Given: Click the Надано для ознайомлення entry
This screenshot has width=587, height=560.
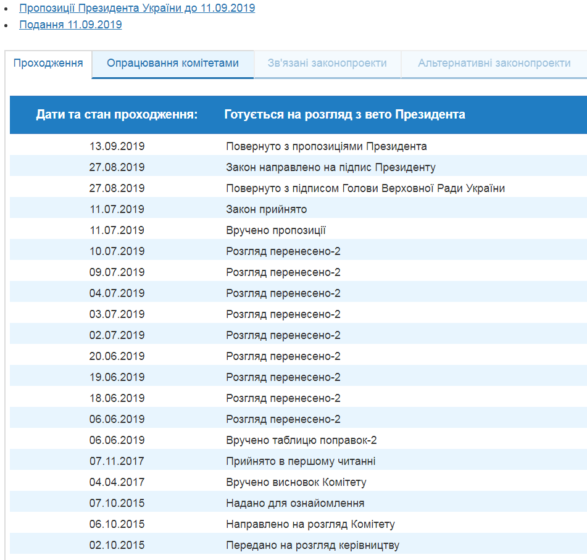Looking at the screenshot, I should click(295, 503).
